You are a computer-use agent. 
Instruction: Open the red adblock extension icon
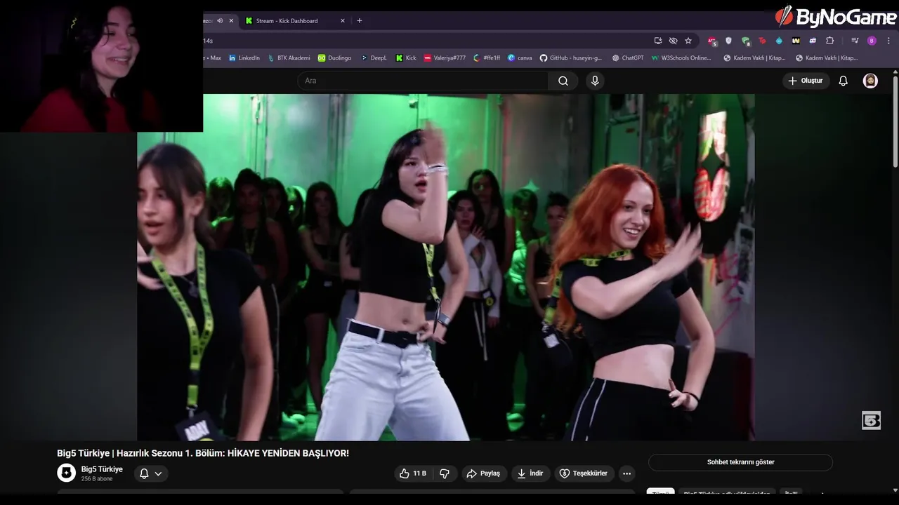pyautogui.click(x=712, y=41)
